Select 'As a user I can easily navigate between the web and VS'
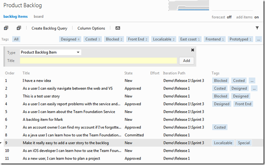The width and height of the screenshot is (265, 165). pyautogui.click(x=67, y=88)
